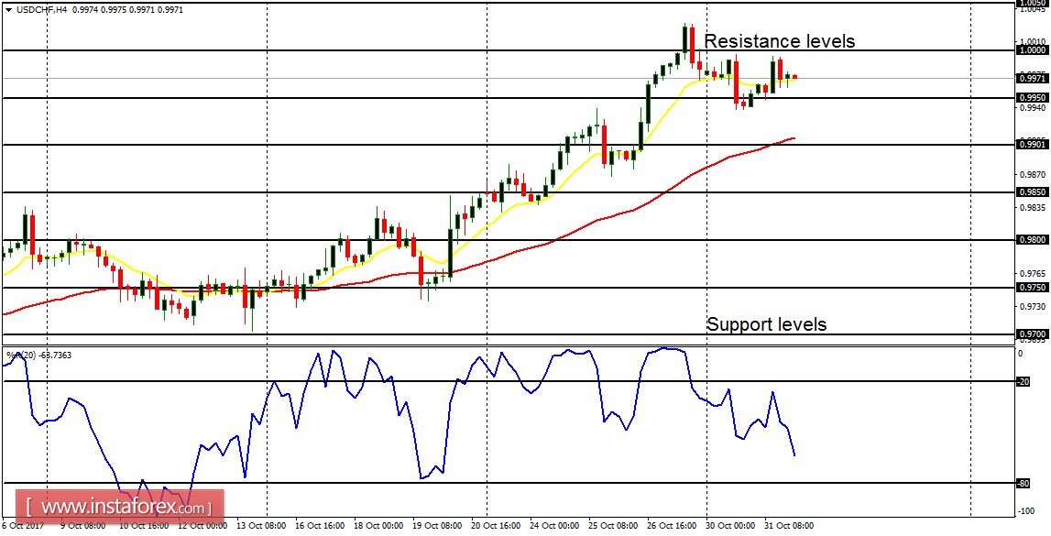The image size is (1051, 536).
Task: Click the Support levels label
Action: click(x=766, y=323)
